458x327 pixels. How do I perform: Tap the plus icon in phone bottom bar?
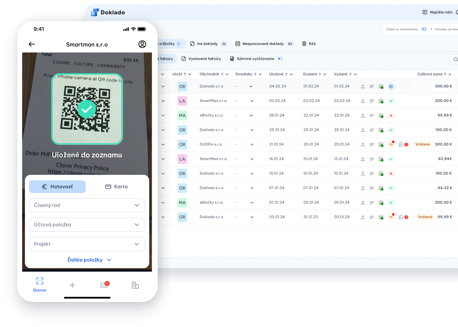tap(72, 285)
